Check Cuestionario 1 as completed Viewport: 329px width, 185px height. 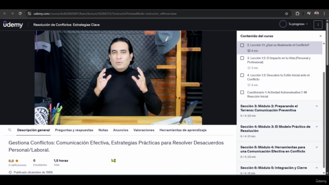pos(242,92)
